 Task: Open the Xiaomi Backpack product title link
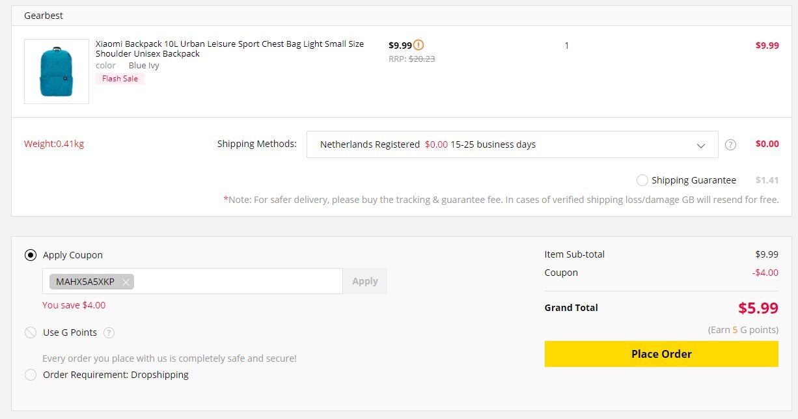pyautogui.click(x=230, y=49)
